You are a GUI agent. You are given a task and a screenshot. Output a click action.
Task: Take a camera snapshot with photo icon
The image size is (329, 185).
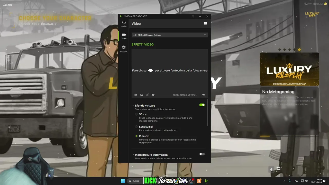pyautogui.click(x=147, y=95)
